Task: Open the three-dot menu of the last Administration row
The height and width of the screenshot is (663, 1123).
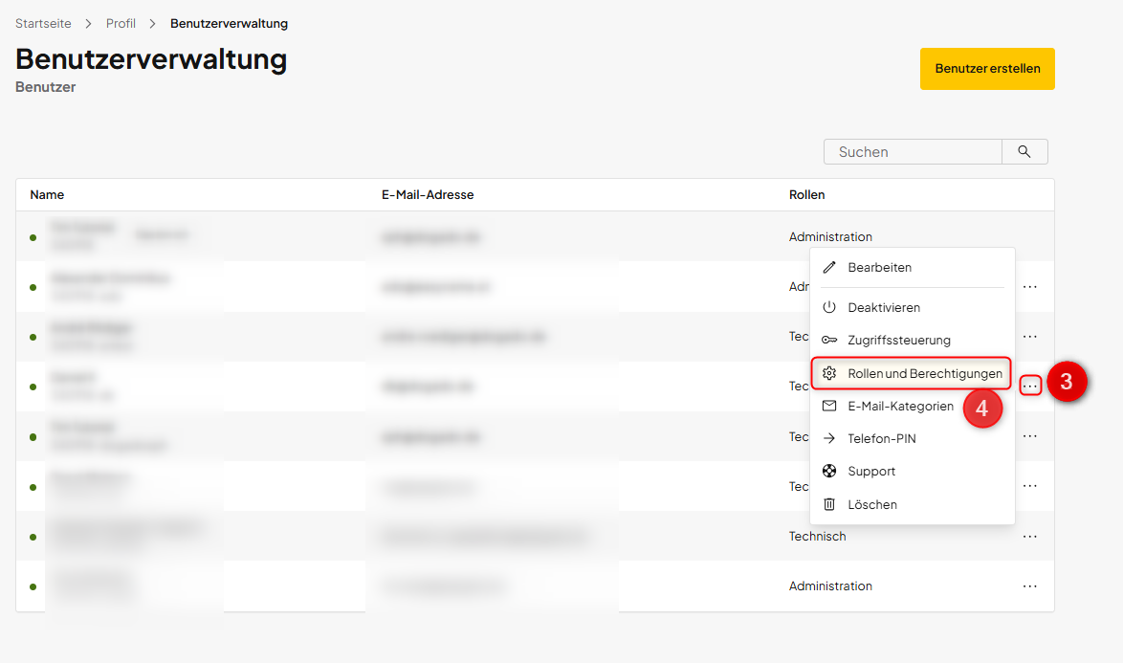Action: click(1030, 586)
